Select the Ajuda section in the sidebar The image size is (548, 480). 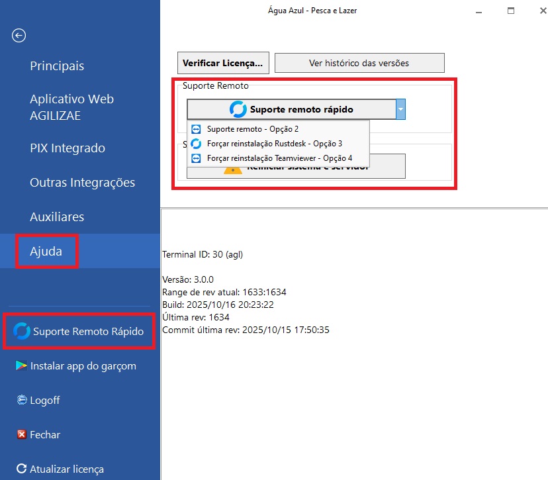point(46,252)
